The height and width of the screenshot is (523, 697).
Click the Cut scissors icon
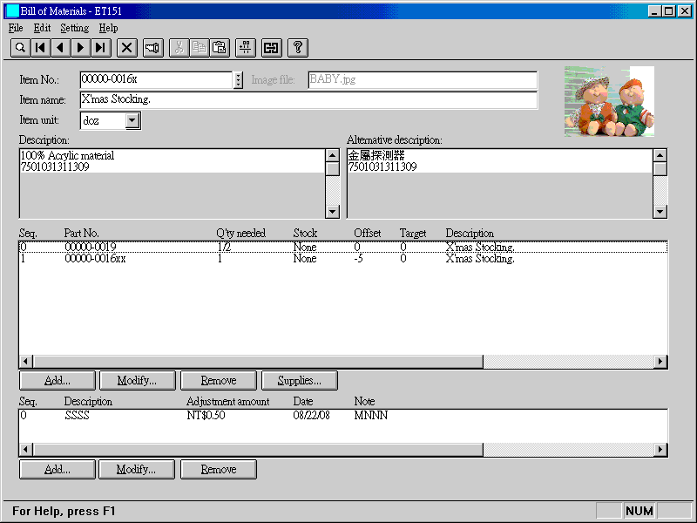(179, 48)
